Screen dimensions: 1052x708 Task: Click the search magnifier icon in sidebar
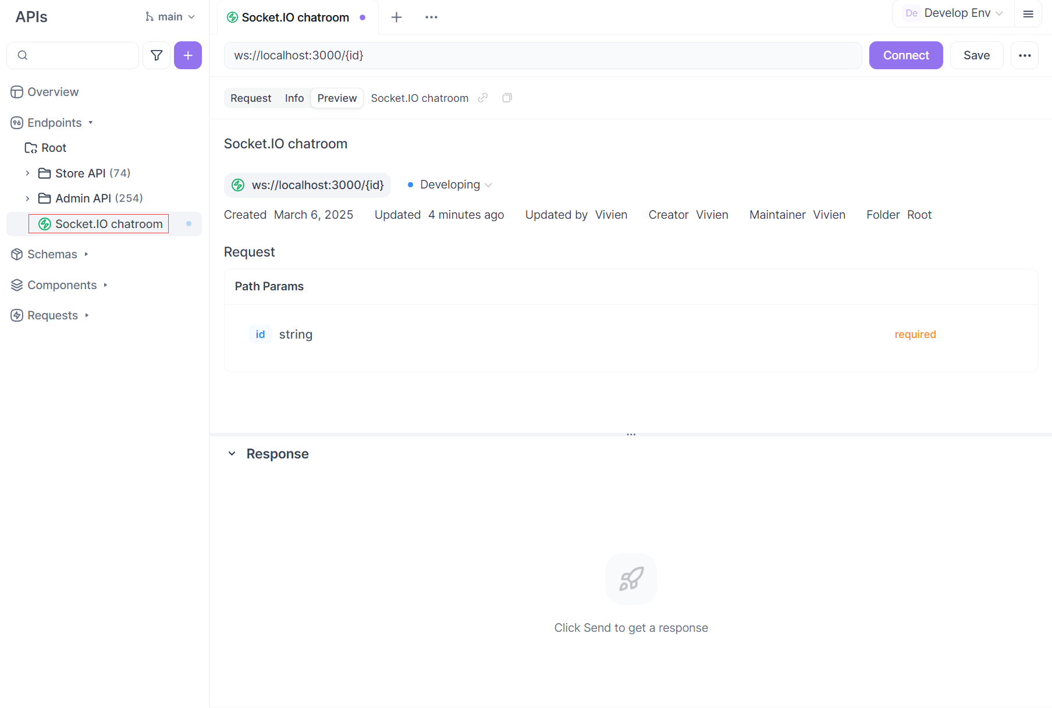(x=23, y=55)
